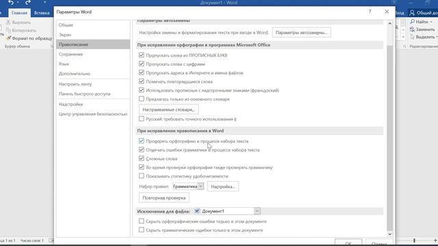Image resolution: width=438 pixels, height=246 pixels.
Task: Click the Настройка button near grammar rules
Action: (x=223, y=187)
